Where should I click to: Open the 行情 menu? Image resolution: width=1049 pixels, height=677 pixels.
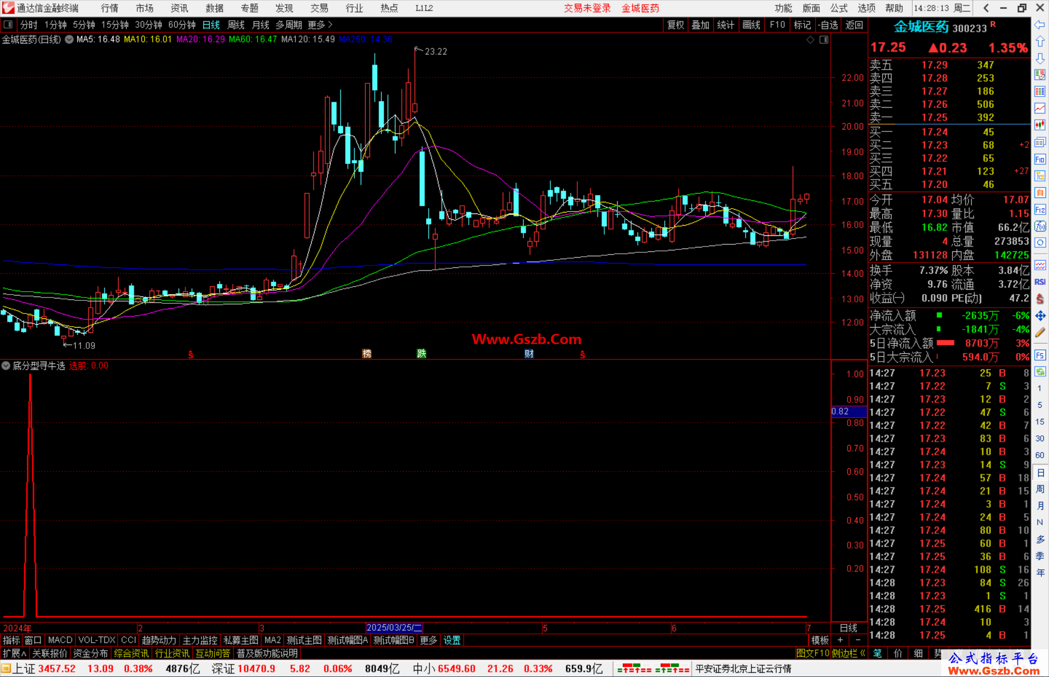[x=110, y=8]
